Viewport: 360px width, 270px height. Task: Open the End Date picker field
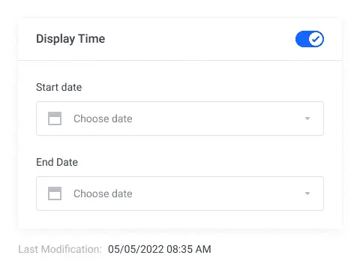pos(180,193)
